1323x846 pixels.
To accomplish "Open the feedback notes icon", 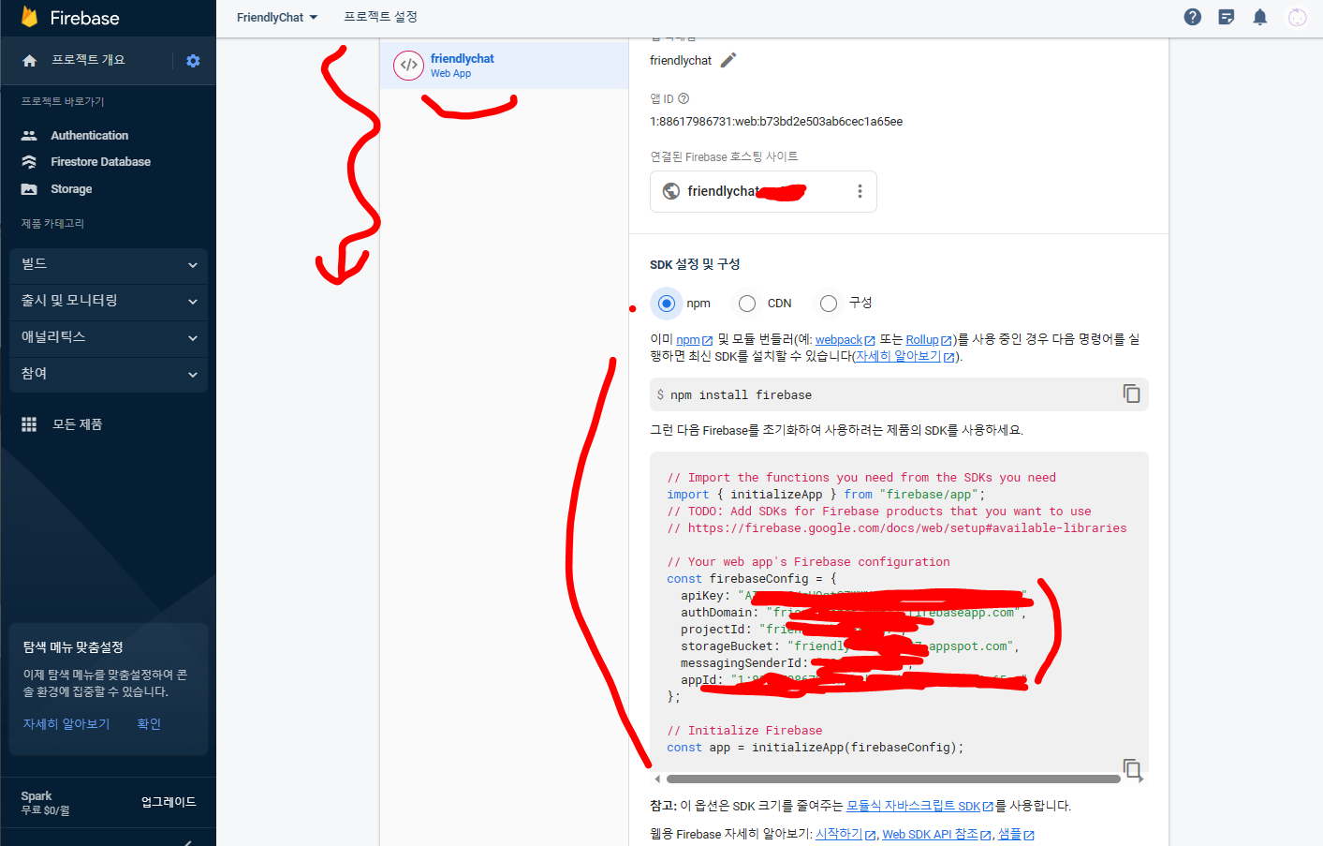I will [x=1227, y=17].
